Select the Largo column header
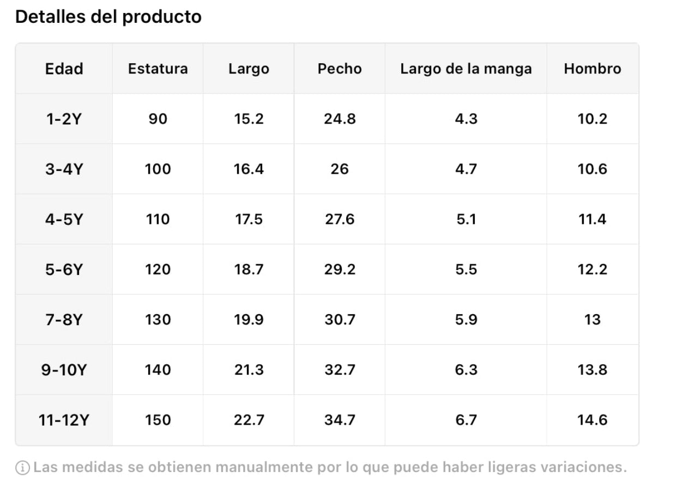The image size is (677, 477). (x=249, y=69)
